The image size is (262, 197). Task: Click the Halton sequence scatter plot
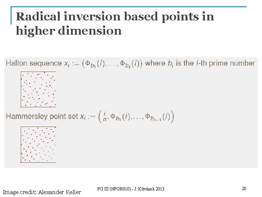[x=38, y=89]
